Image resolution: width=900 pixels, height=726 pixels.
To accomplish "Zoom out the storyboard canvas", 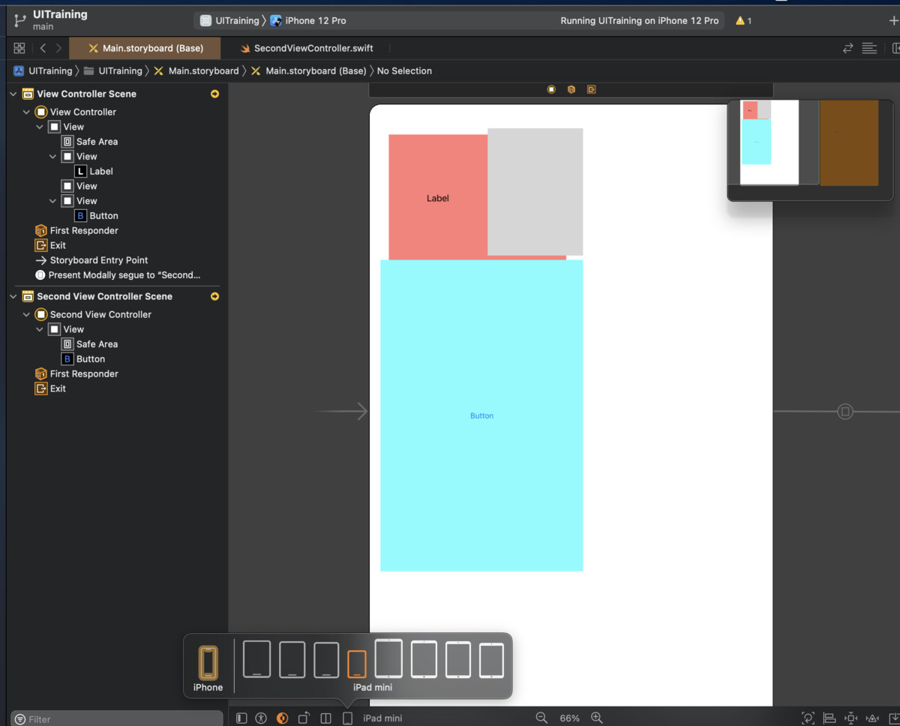I will click(541, 718).
